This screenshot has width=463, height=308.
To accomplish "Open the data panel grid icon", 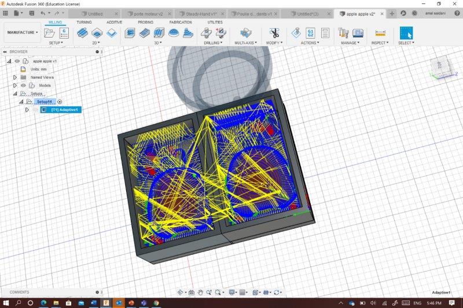I will coord(5,13).
